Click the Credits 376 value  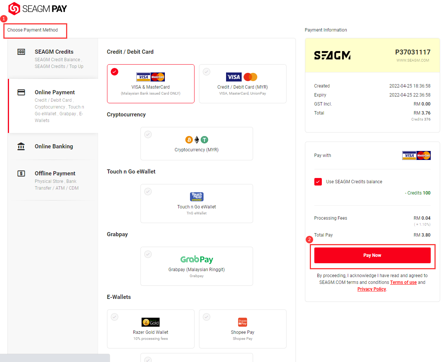click(421, 119)
